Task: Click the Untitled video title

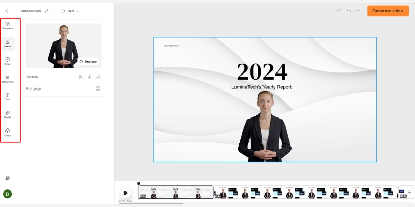Action: (31, 11)
